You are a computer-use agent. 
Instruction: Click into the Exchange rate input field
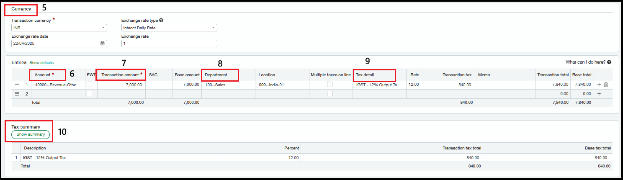169,44
